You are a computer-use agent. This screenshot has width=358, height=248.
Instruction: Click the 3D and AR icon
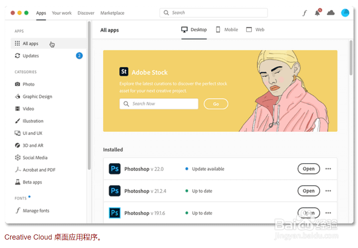[17, 145]
